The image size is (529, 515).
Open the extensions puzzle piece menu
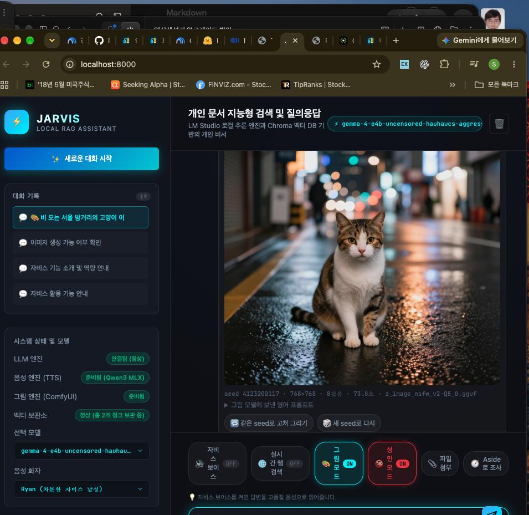(444, 64)
